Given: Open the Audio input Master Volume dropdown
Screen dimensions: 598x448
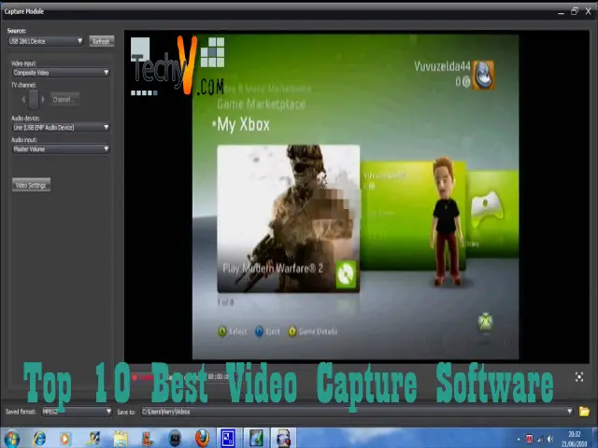Looking at the screenshot, I should (x=61, y=149).
